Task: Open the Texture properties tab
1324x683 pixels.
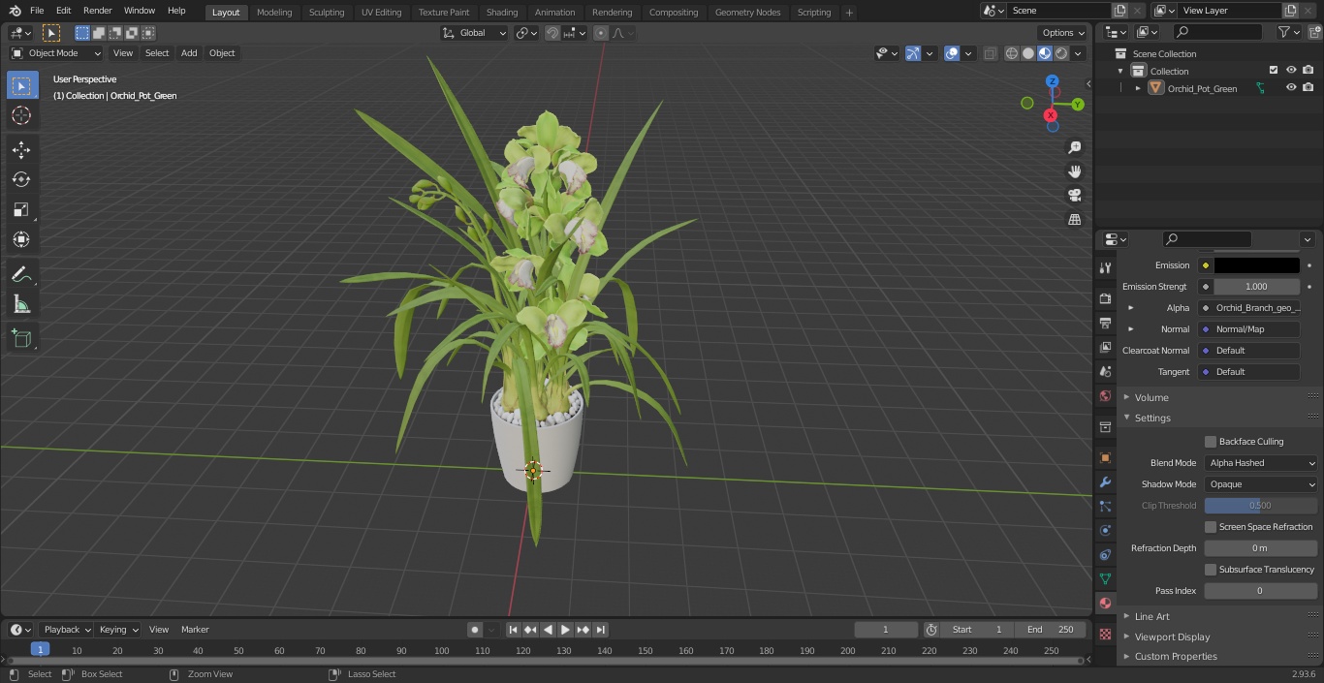Action: coord(1105,634)
